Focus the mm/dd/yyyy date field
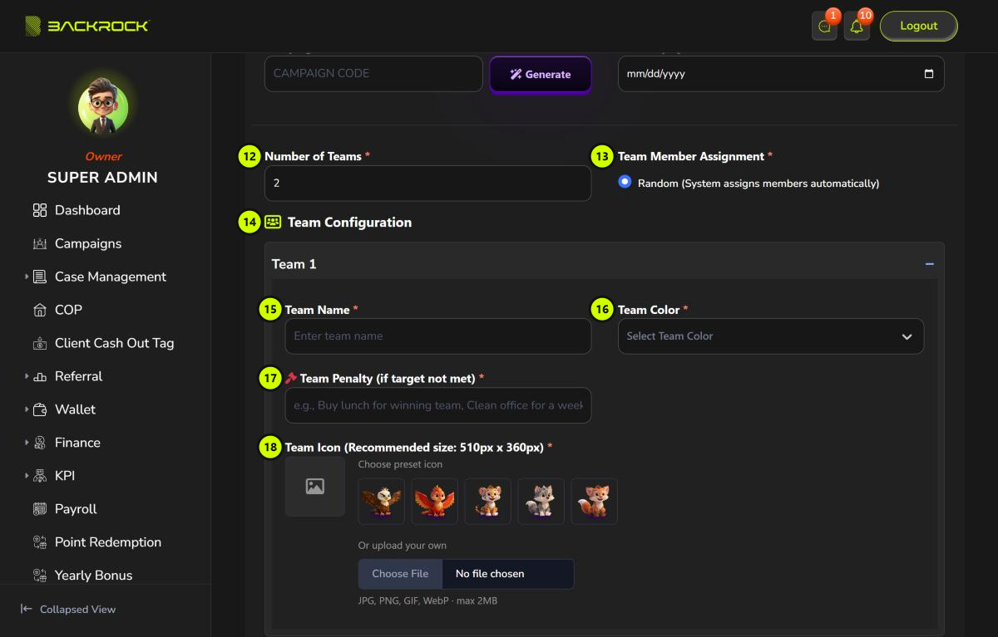This screenshot has height=637, width=998. click(781, 73)
